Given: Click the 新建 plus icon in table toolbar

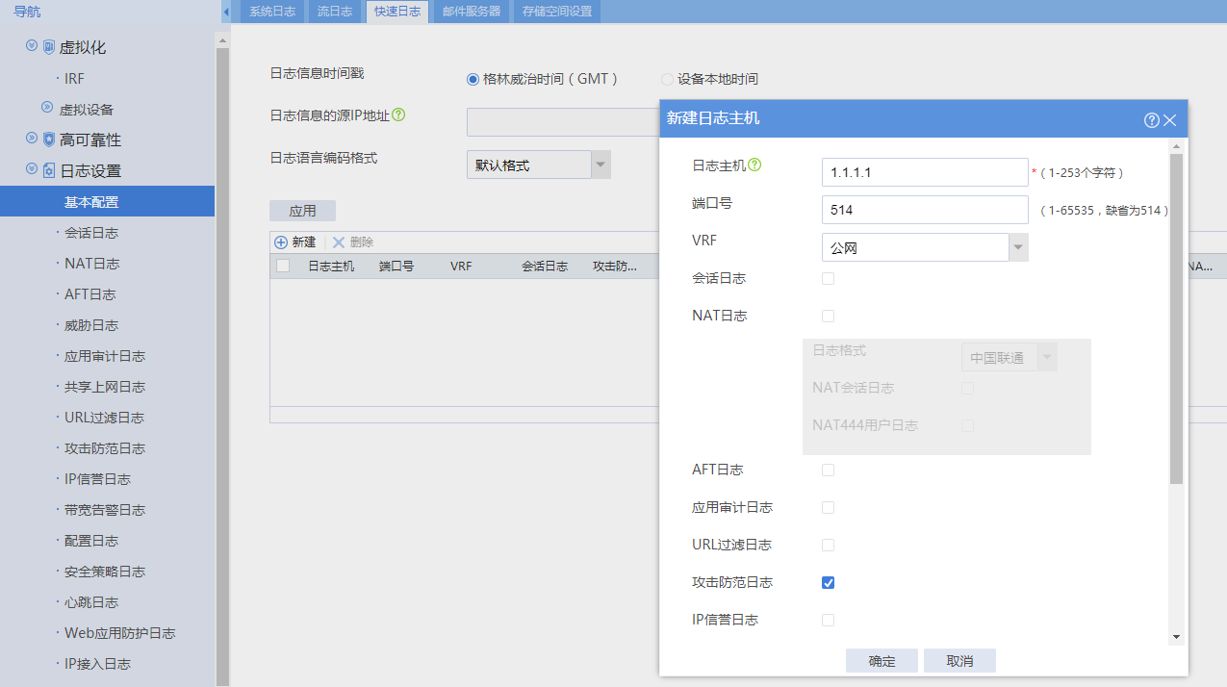Looking at the screenshot, I should point(281,242).
